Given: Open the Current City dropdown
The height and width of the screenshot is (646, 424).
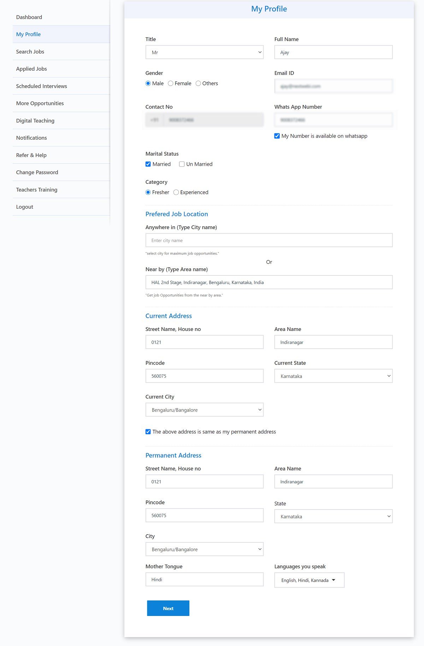Looking at the screenshot, I should pos(205,410).
